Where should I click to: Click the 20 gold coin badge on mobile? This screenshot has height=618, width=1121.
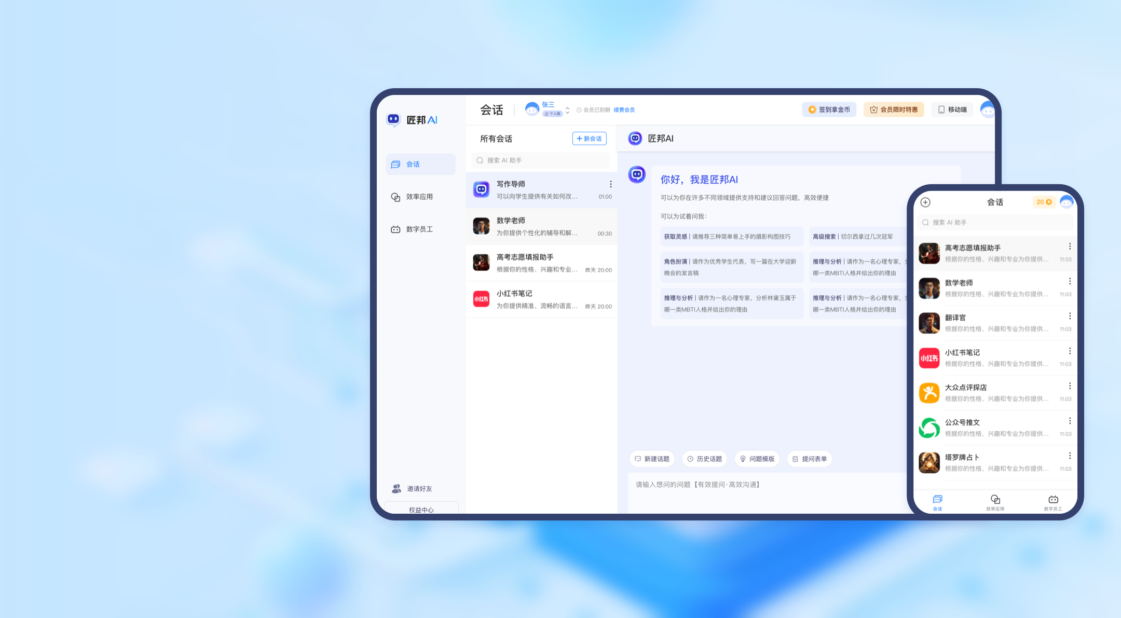[1044, 202]
